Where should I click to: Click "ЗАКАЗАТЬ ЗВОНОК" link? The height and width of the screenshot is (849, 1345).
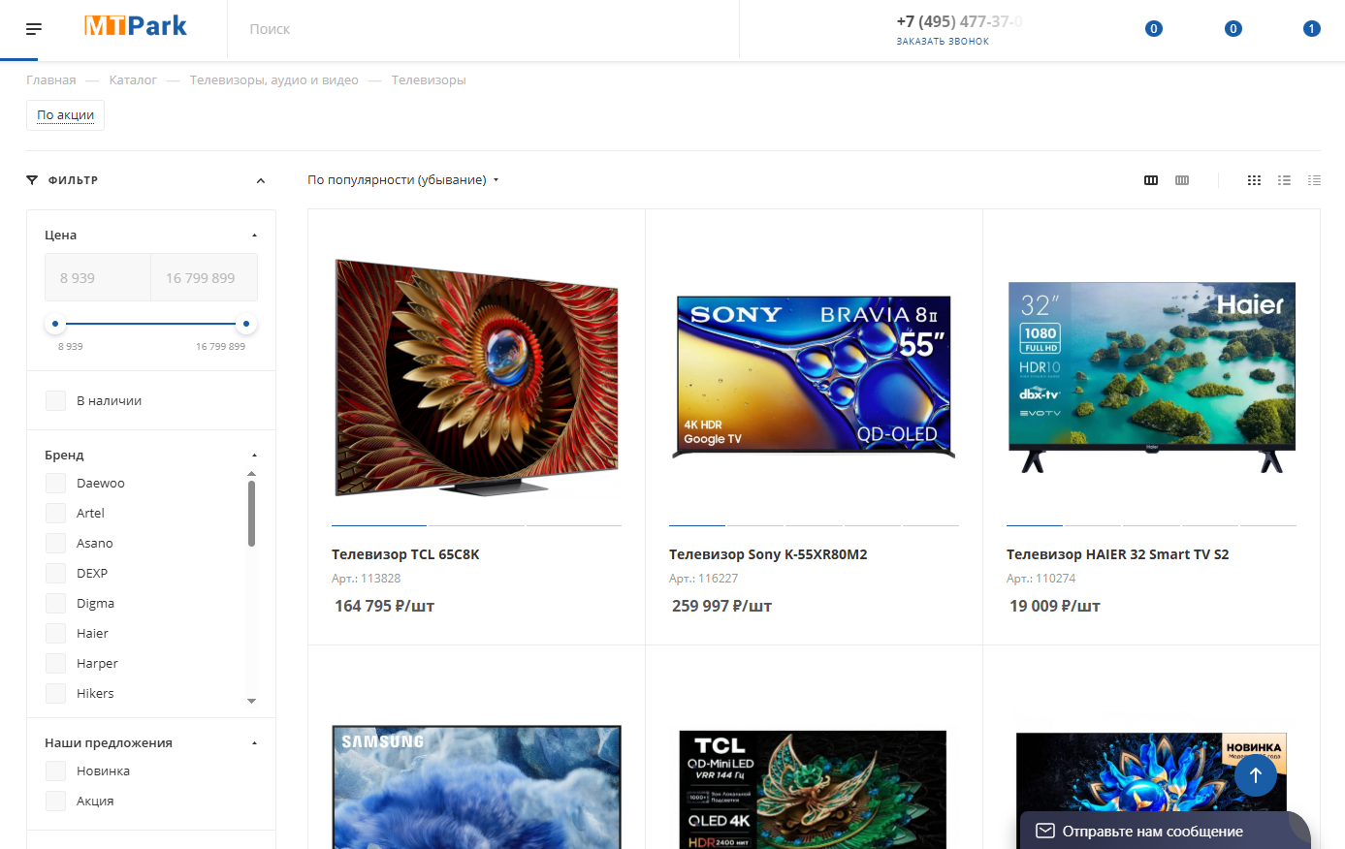943,42
